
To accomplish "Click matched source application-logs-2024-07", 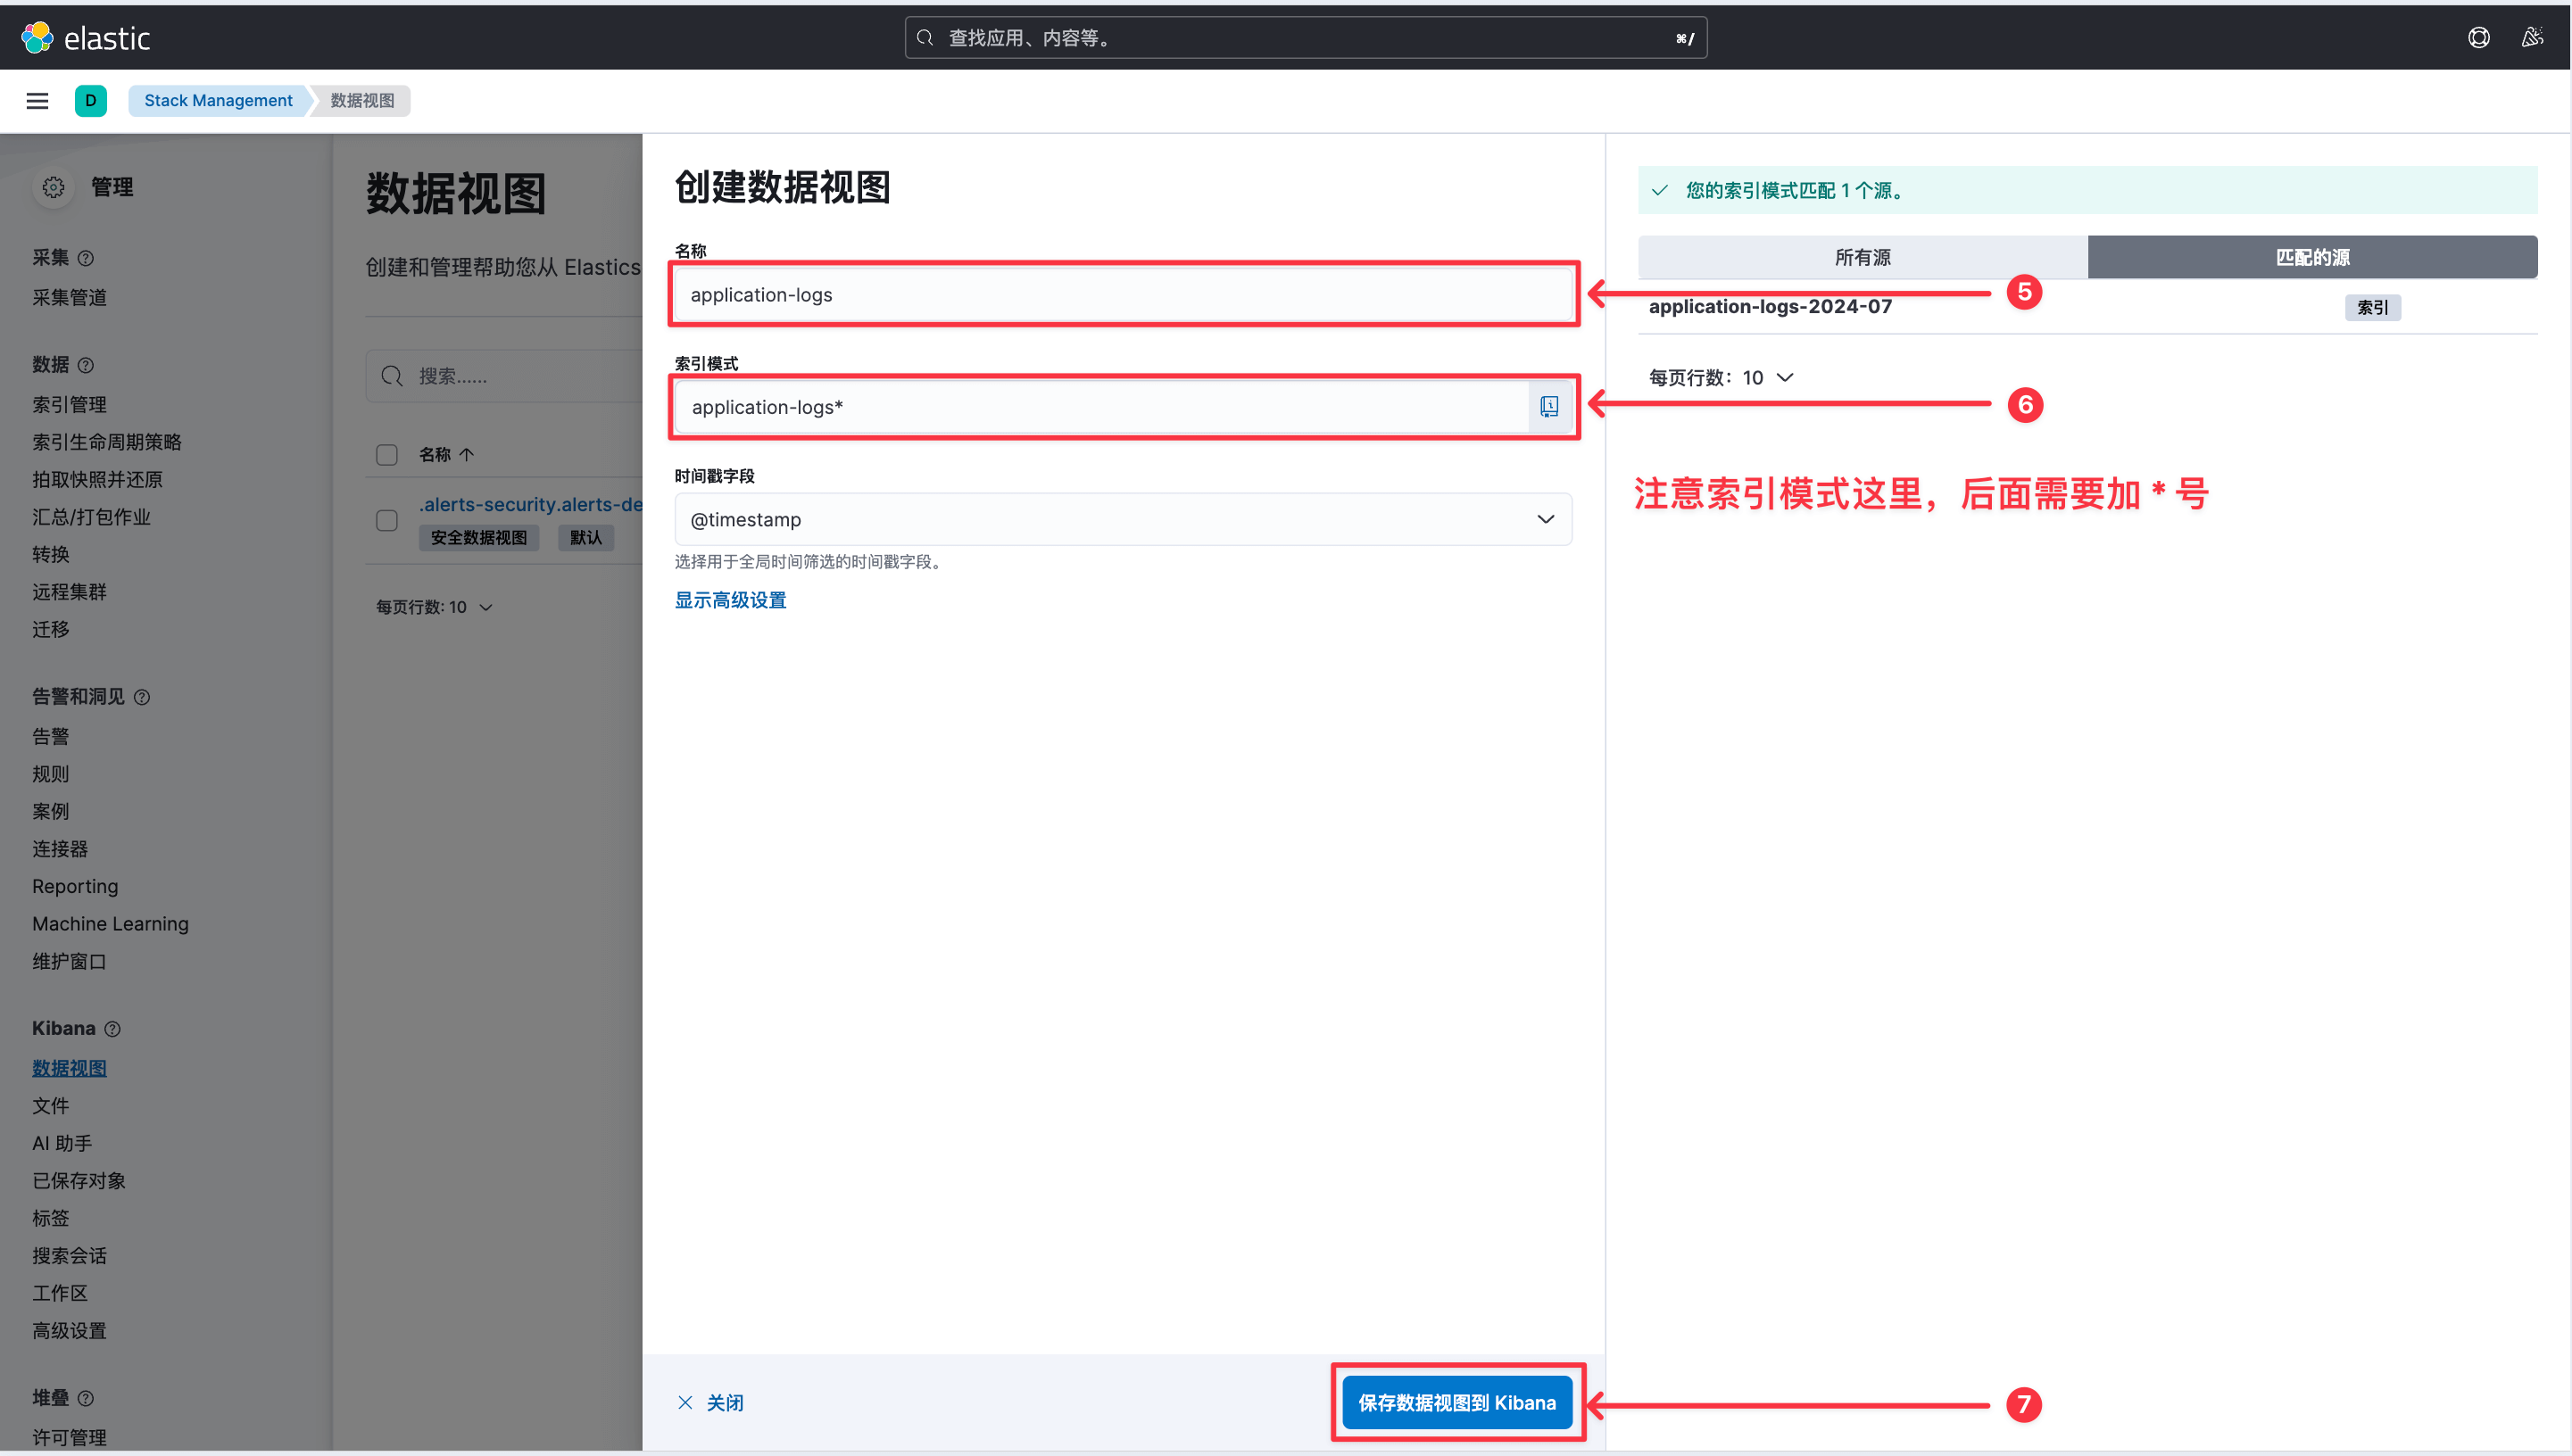I will point(1770,307).
